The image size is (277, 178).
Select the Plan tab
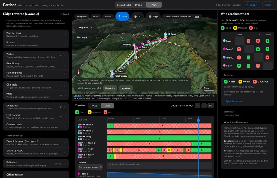coord(154,5)
